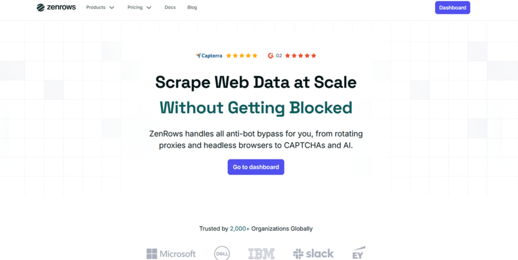This screenshot has width=518, height=260.
Task: Expand the Pricing dropdown chevron
Action: tap(149, 8)
